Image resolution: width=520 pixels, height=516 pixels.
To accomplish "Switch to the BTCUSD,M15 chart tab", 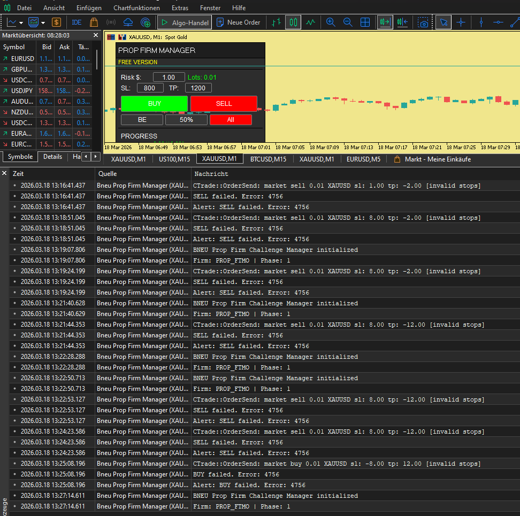I will point(268,159).
